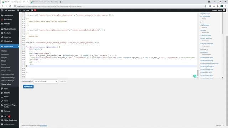The height and width of the screenshot is (128, 228).
Task: Open the Howdy, admin account menu
Action: coord(218,10)
